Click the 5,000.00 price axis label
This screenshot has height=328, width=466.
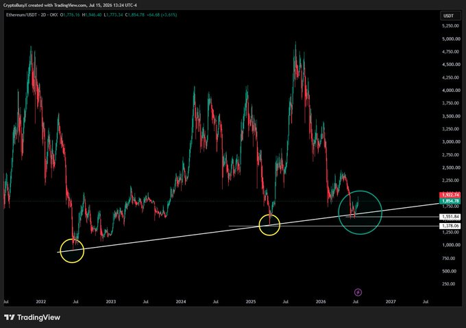450,38
